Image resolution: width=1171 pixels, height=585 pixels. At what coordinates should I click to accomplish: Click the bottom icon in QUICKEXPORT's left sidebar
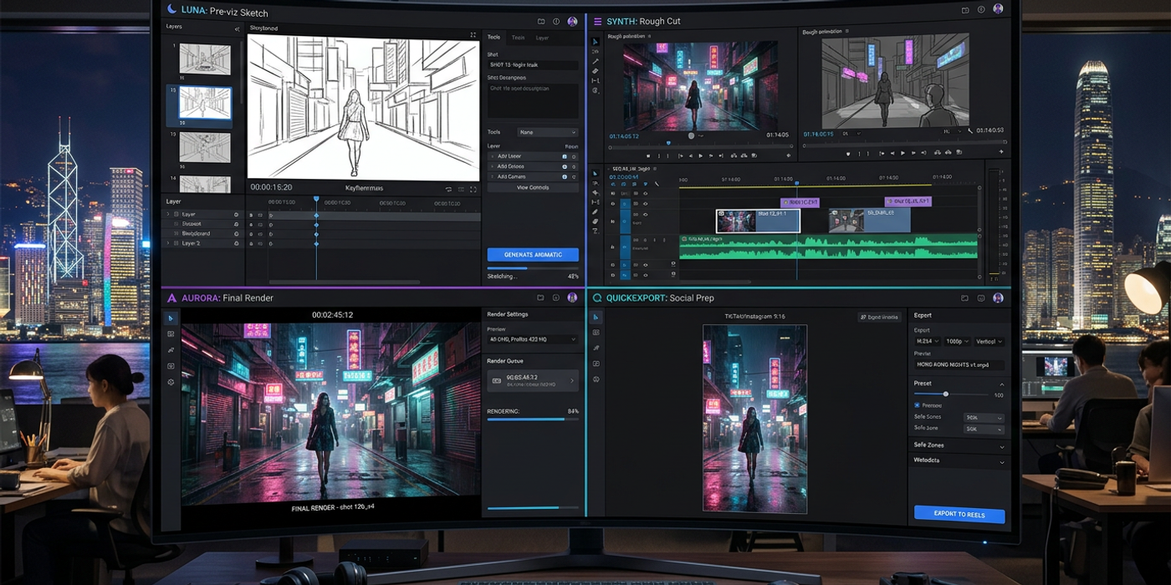tap(596, 379)
